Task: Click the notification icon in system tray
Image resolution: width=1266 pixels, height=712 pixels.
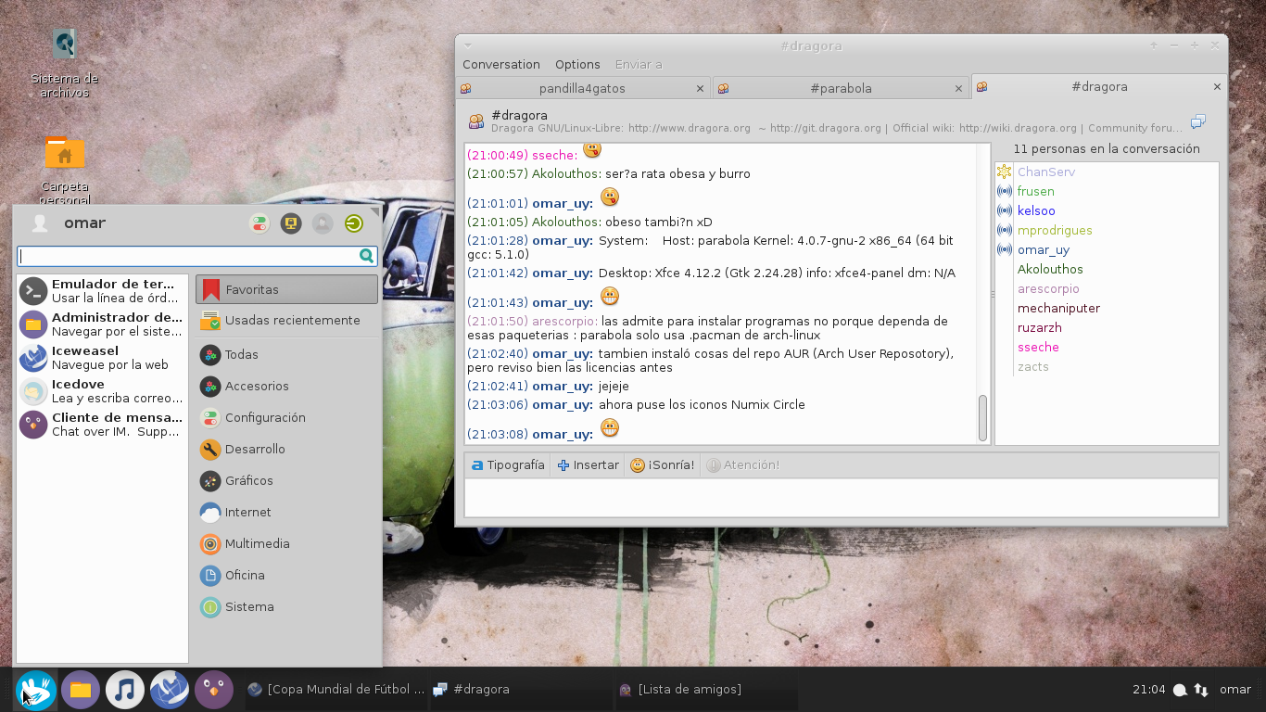Action: [1180, 690]
